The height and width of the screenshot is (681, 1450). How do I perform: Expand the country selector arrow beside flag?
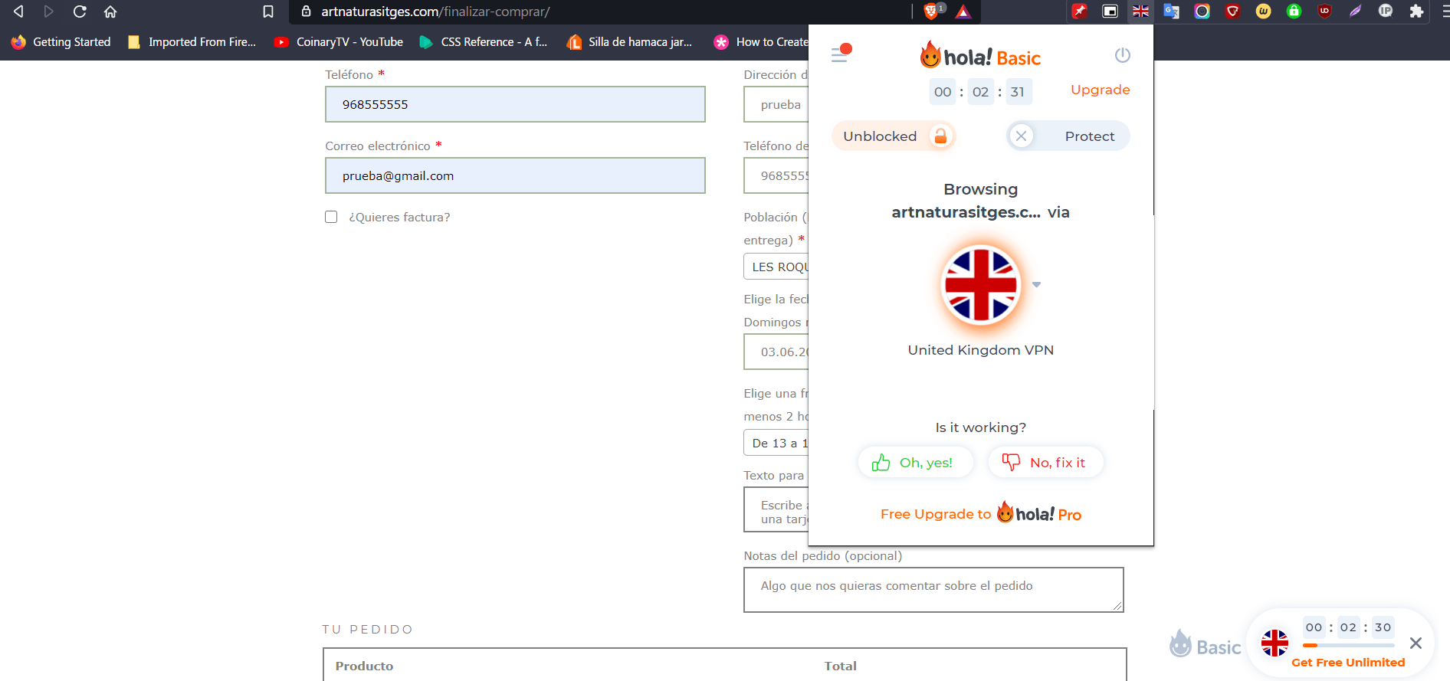click(x=1036, y=284)
